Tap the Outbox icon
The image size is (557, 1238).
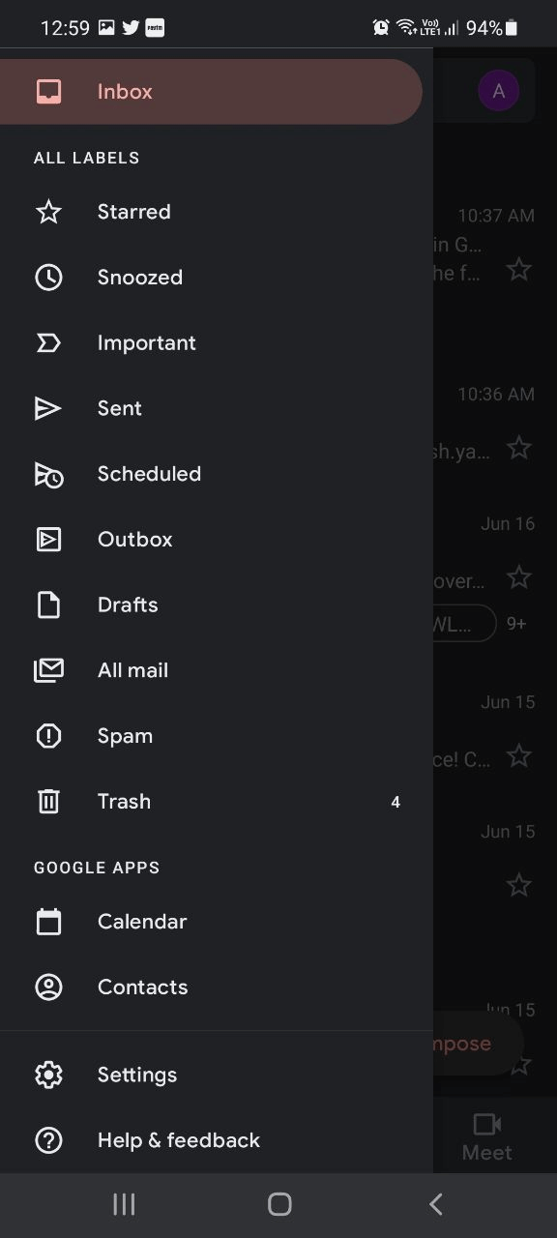pos(48,540)
